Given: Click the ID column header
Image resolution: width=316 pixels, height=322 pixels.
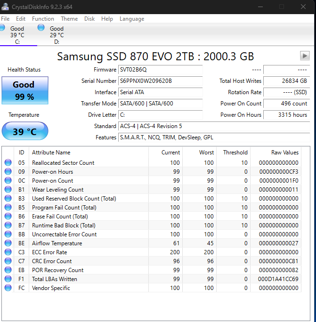Looking at the screenshot, I should [21, 153].
